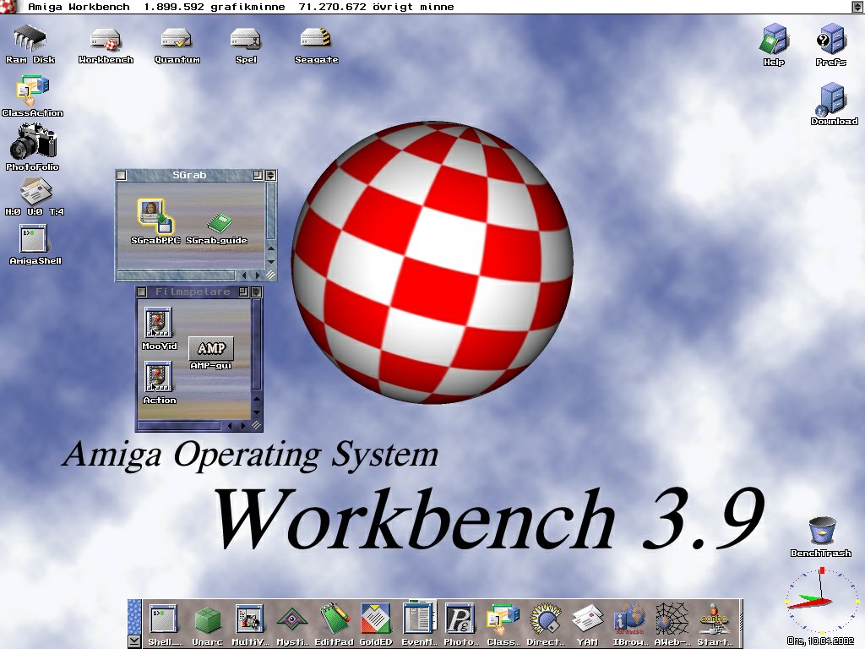This screenshot has height=649, width=865.
Task: Click the AMP-gui button icon
Action: pyautogui.click(x=210, y=348)
